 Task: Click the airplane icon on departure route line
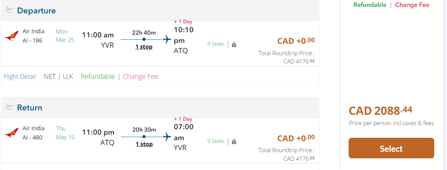[x=167, y=39]
